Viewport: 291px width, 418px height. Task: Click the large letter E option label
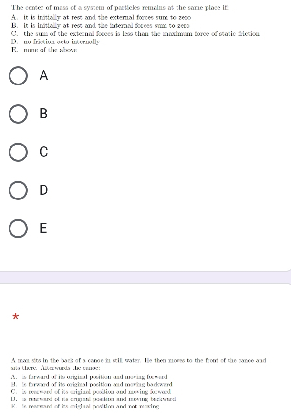[43, 228]
